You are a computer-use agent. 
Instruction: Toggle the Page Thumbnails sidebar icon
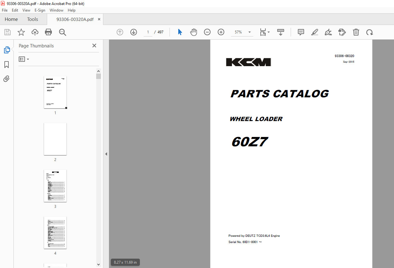coord(7,50)
